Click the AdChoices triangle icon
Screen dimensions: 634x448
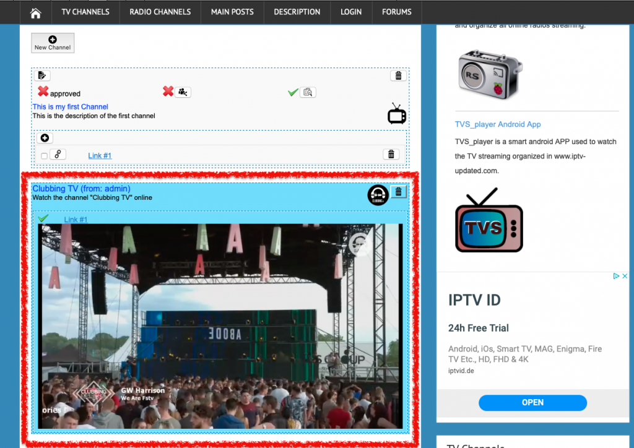tap(616, 276)
